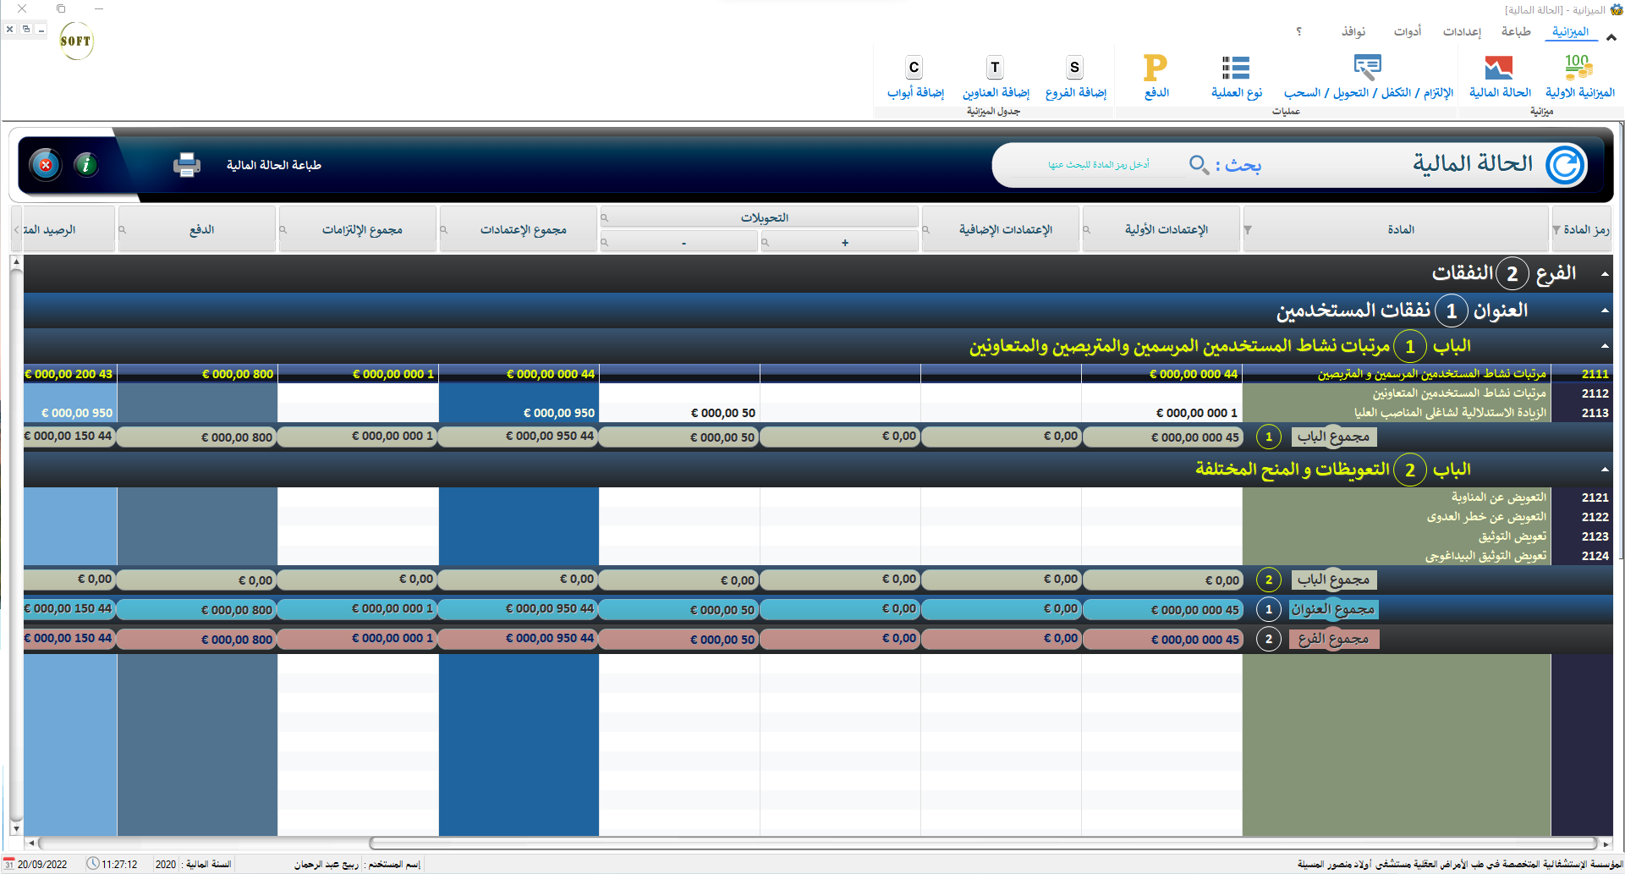The height and width of the screenshot is (874, 1625).
Task: Collapse العنوان 1 نفقات المستخدمين section
Action: pos(1605,311)
